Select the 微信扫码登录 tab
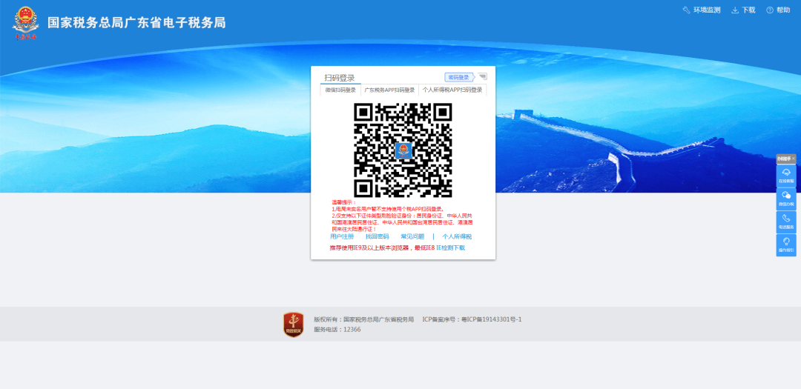This screenshot has width=801, height=389. point(340,90)
